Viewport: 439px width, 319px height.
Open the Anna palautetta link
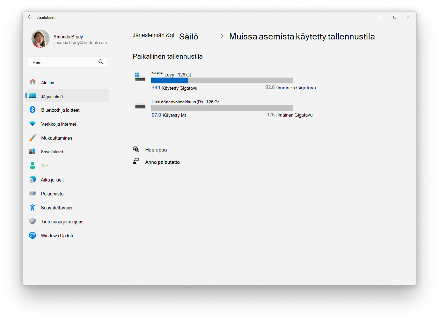pos(162,162)
